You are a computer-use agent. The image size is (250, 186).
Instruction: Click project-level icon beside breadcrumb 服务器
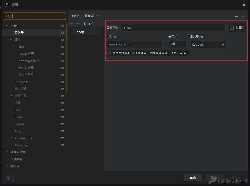(x=98, y=16)
